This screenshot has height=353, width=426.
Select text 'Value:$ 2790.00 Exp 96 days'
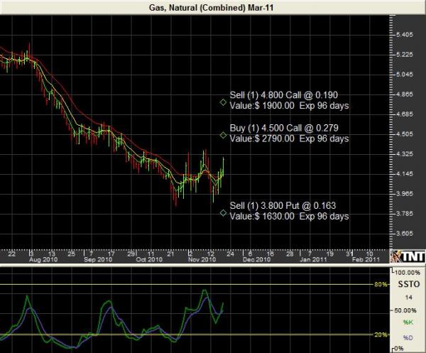(289, 139)
